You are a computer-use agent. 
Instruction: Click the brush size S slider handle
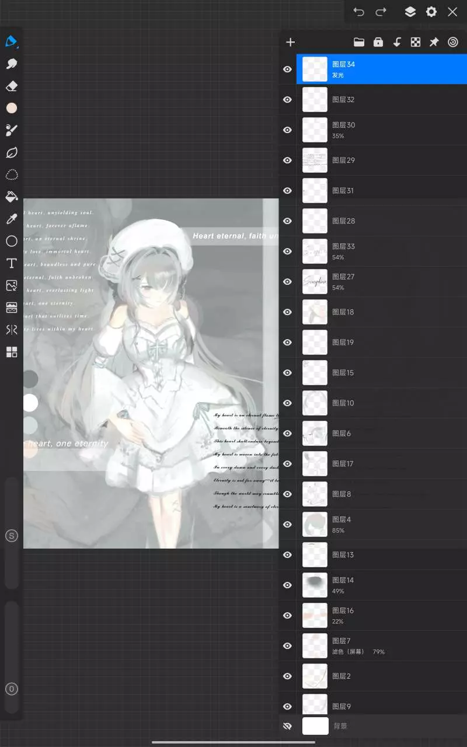(x=12, y=536)
